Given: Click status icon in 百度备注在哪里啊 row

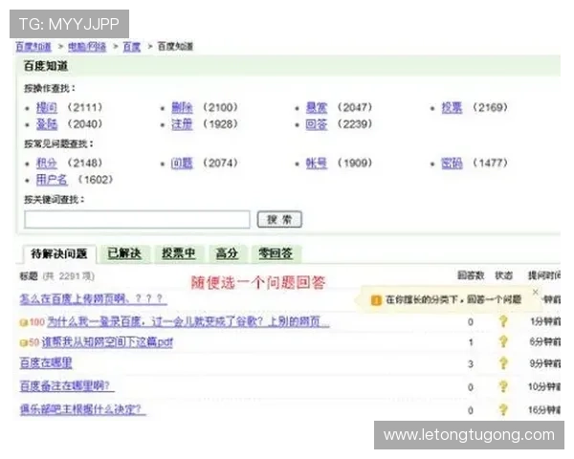Looking at the screenshot, I should point(504,386).
